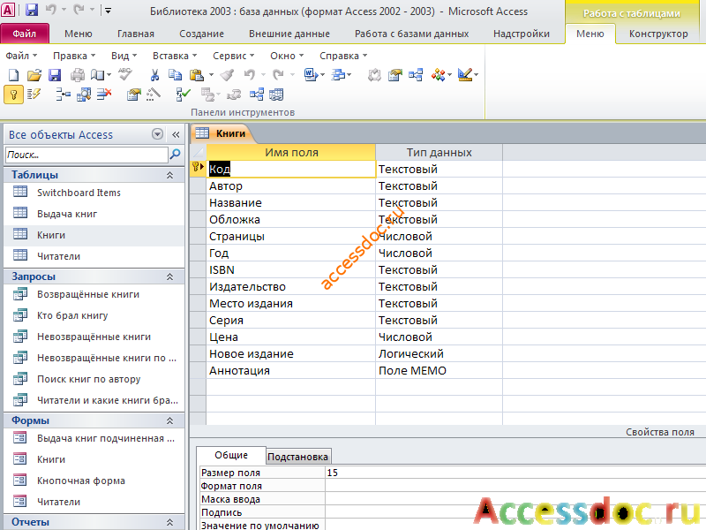Image resolution: width=706 pixels, height=530 pixels.
Task: Open the Внешние данные tab
Action: pos(289,34)
